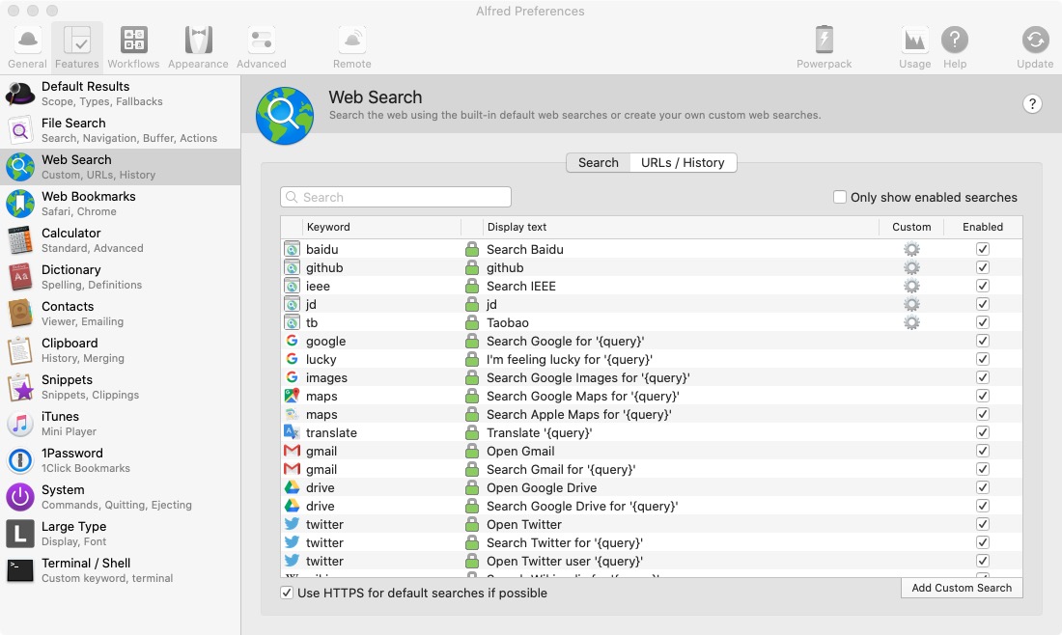Select Large Type in the sidebar
Screen dimensions: 1062x635
pos(121,532)
